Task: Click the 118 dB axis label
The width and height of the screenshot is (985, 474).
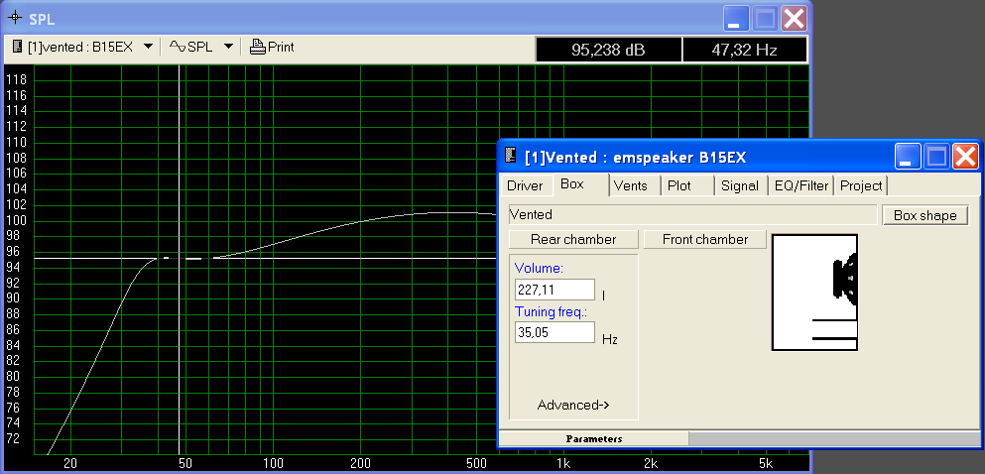Action: [x=16, y=79]
